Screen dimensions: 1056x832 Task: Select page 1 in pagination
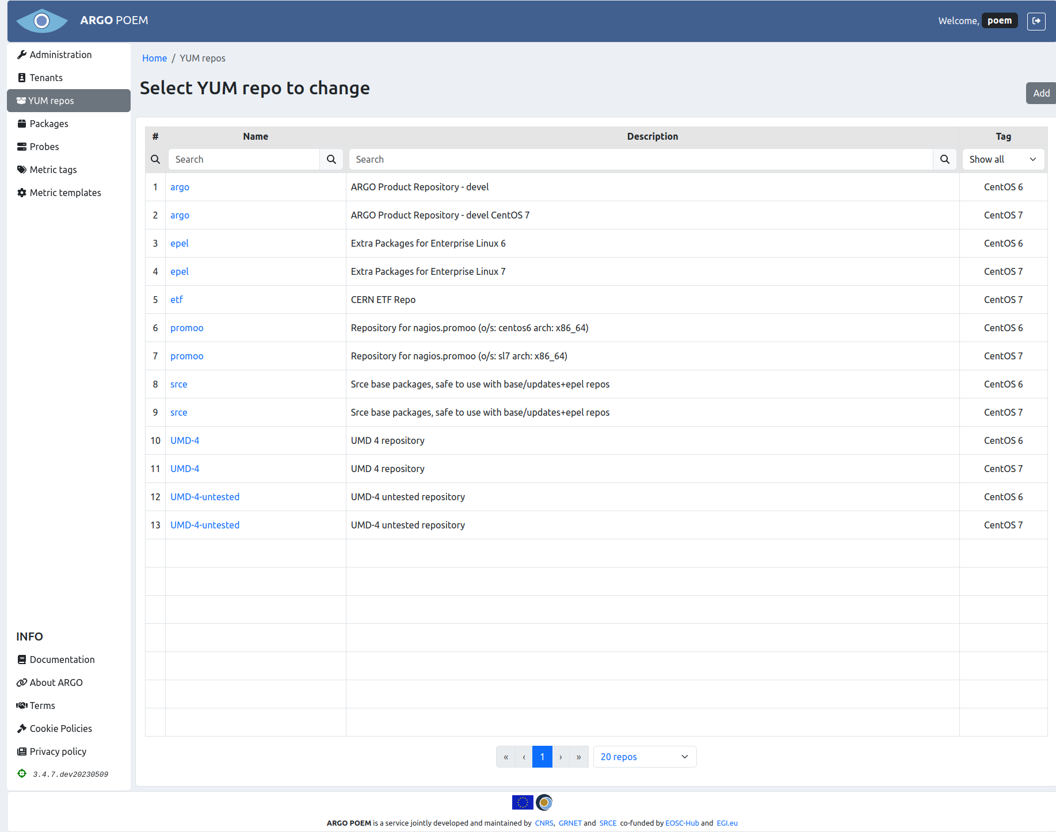pyautogui.click(x=542, y=757)
